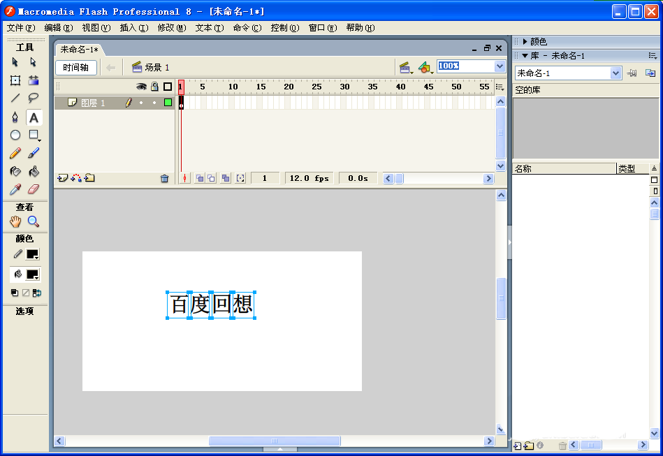Viewport: 663px width, 456px height.
Task: Insert a layer folder
Action: [x=89, y=178]
